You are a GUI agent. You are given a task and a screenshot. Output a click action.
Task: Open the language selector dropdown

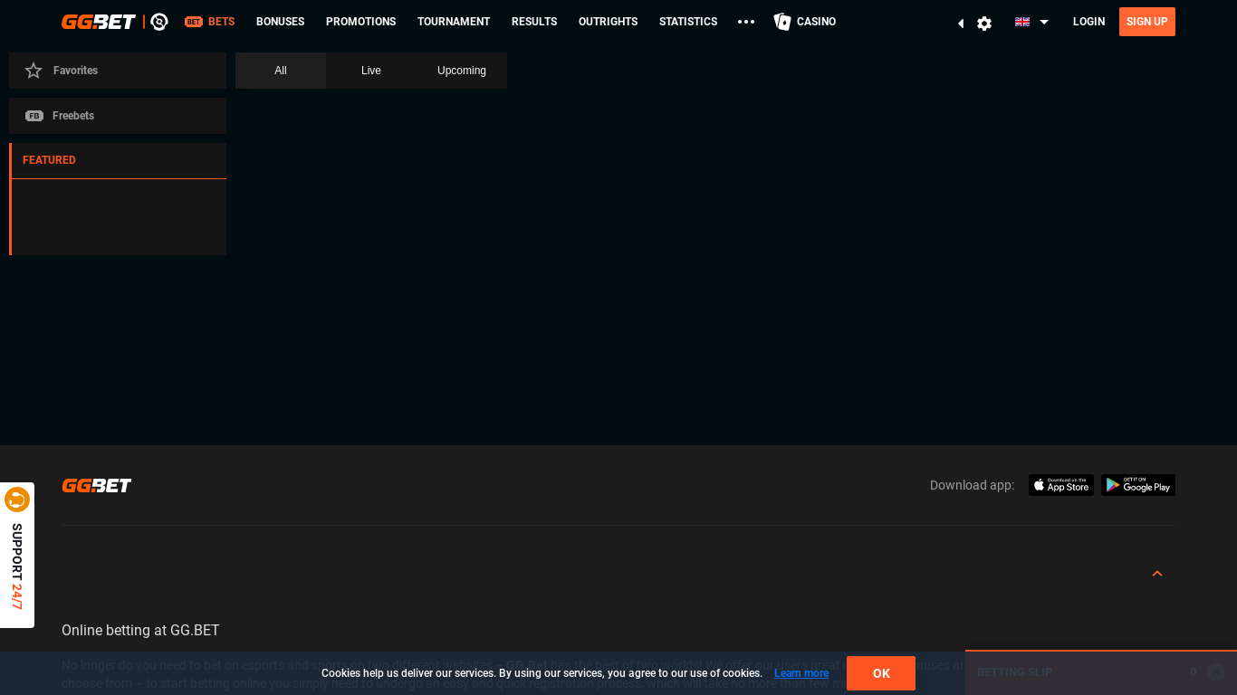1031,22
